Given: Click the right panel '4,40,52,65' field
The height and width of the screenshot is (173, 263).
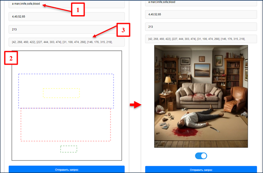Looking at the screenshot, I should tap(201, 14).
